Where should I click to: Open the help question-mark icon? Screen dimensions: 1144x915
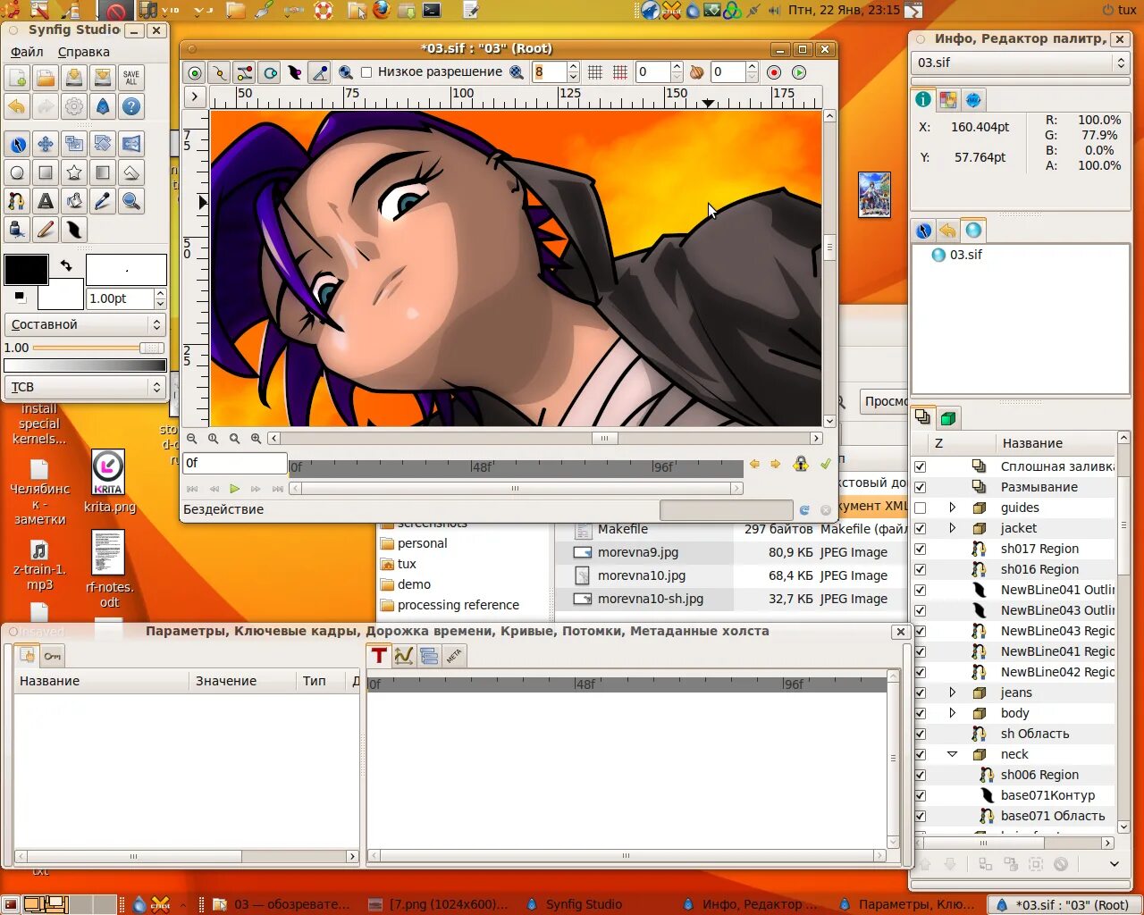pos(131,106)
